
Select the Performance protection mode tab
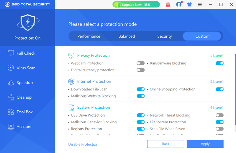89,36
